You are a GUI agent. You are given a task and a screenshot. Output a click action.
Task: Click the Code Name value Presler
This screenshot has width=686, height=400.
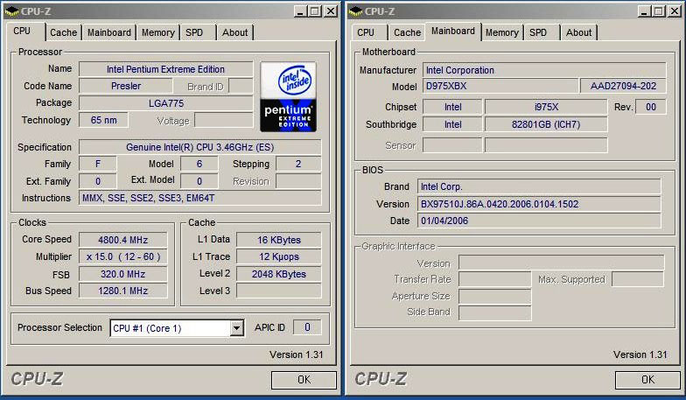[x=126, y=86]
